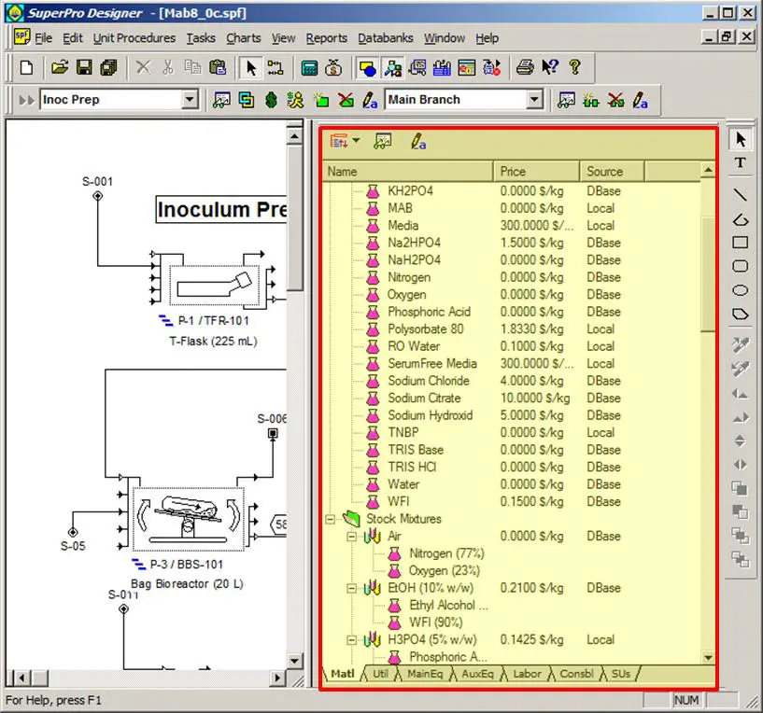763x713 pixels.
Task: Click the context help arrow icon
Action: click(x=550, y=67)
